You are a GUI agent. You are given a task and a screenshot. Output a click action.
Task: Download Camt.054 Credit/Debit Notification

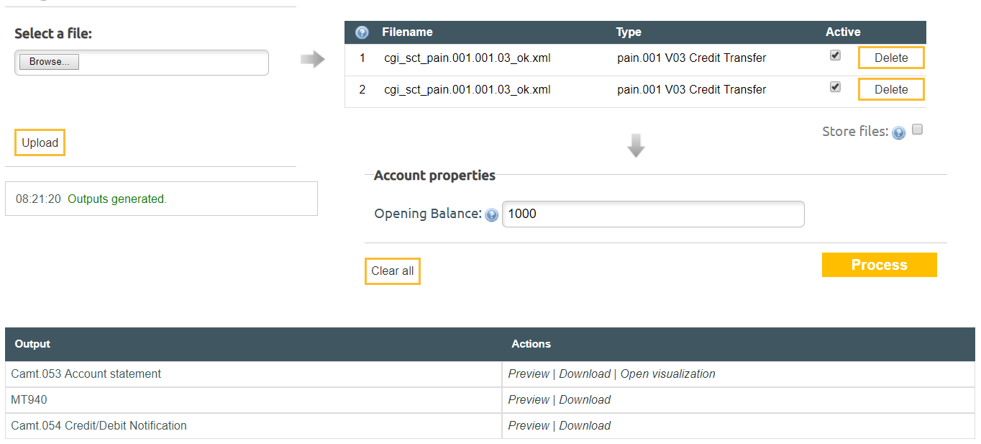pos(585,426)
